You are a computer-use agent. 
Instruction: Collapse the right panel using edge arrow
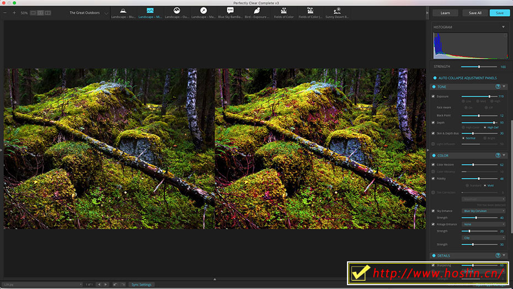pos(427,150)
